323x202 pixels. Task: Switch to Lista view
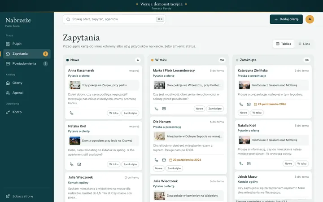point(304,44)
